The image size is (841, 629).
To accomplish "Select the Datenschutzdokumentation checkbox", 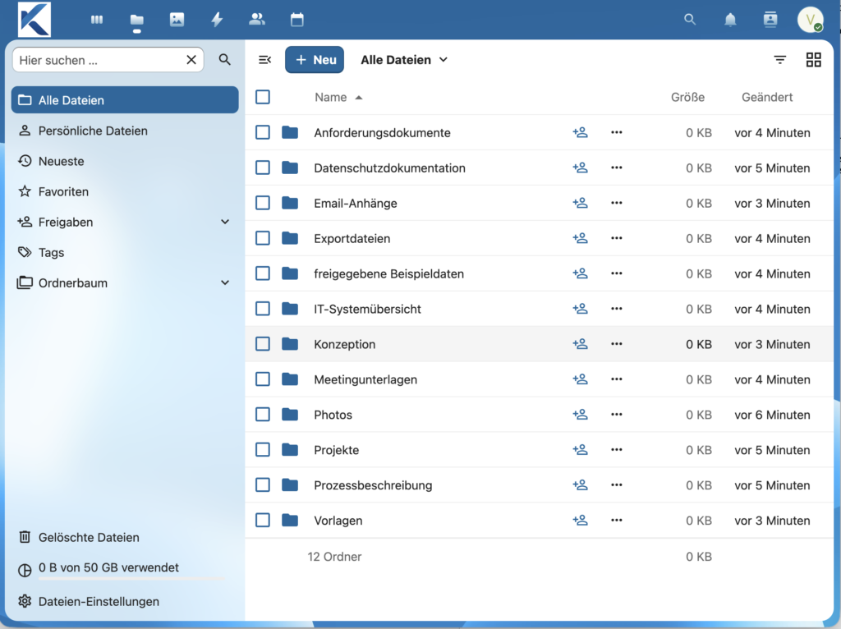I will click(263, 168).
